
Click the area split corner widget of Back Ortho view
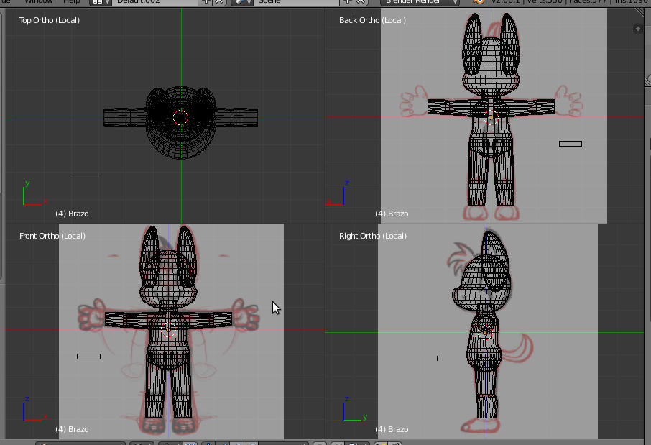[x=640, y=12]
